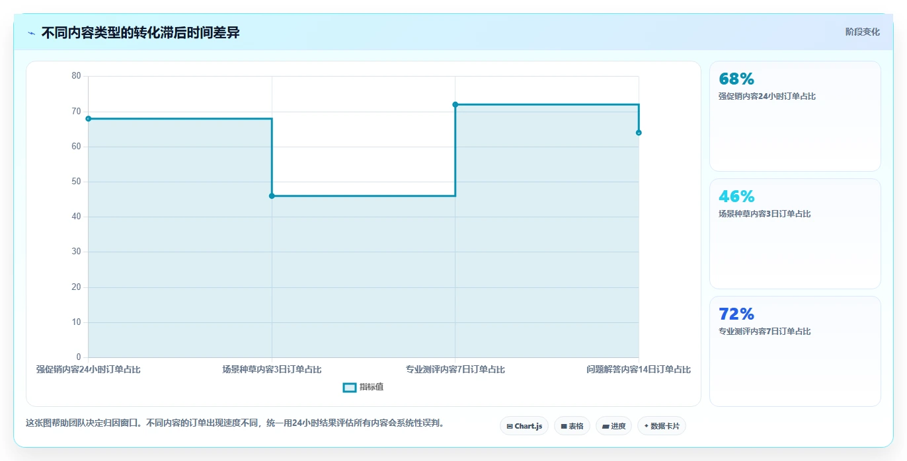Click the y-axis tick label 60

[x=76, y=146]
